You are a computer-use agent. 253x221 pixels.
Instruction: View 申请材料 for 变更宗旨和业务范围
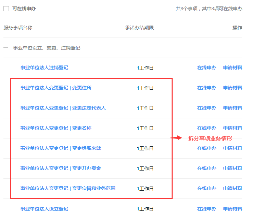232,188
